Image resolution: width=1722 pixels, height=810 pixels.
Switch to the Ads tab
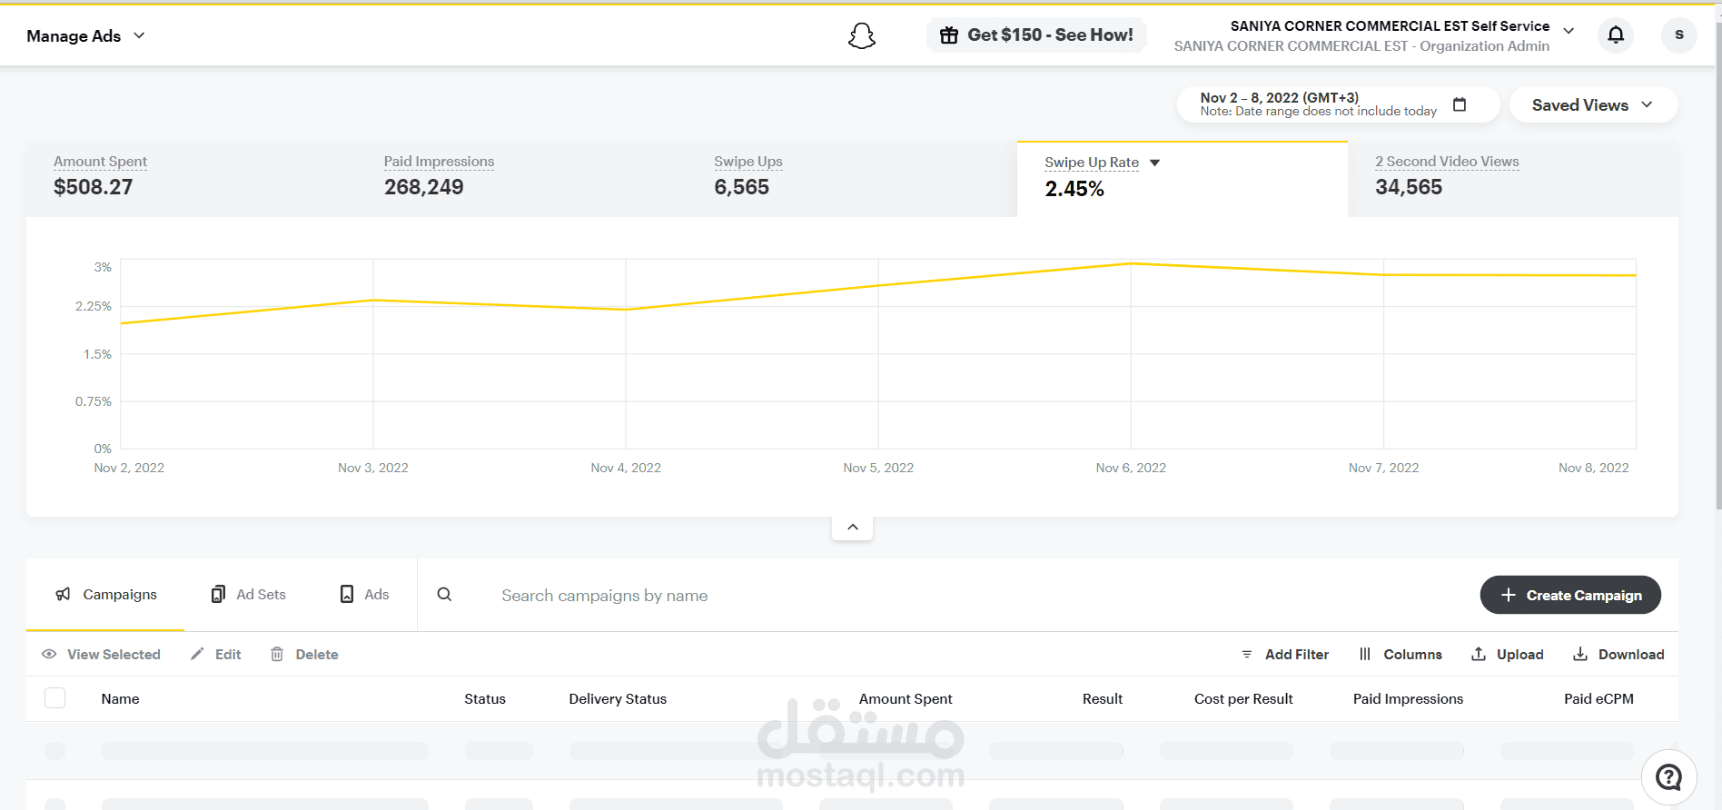364,595
